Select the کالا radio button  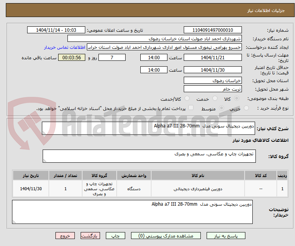point(237,98)
